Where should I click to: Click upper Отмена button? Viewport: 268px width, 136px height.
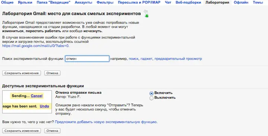tap(52, 73)
